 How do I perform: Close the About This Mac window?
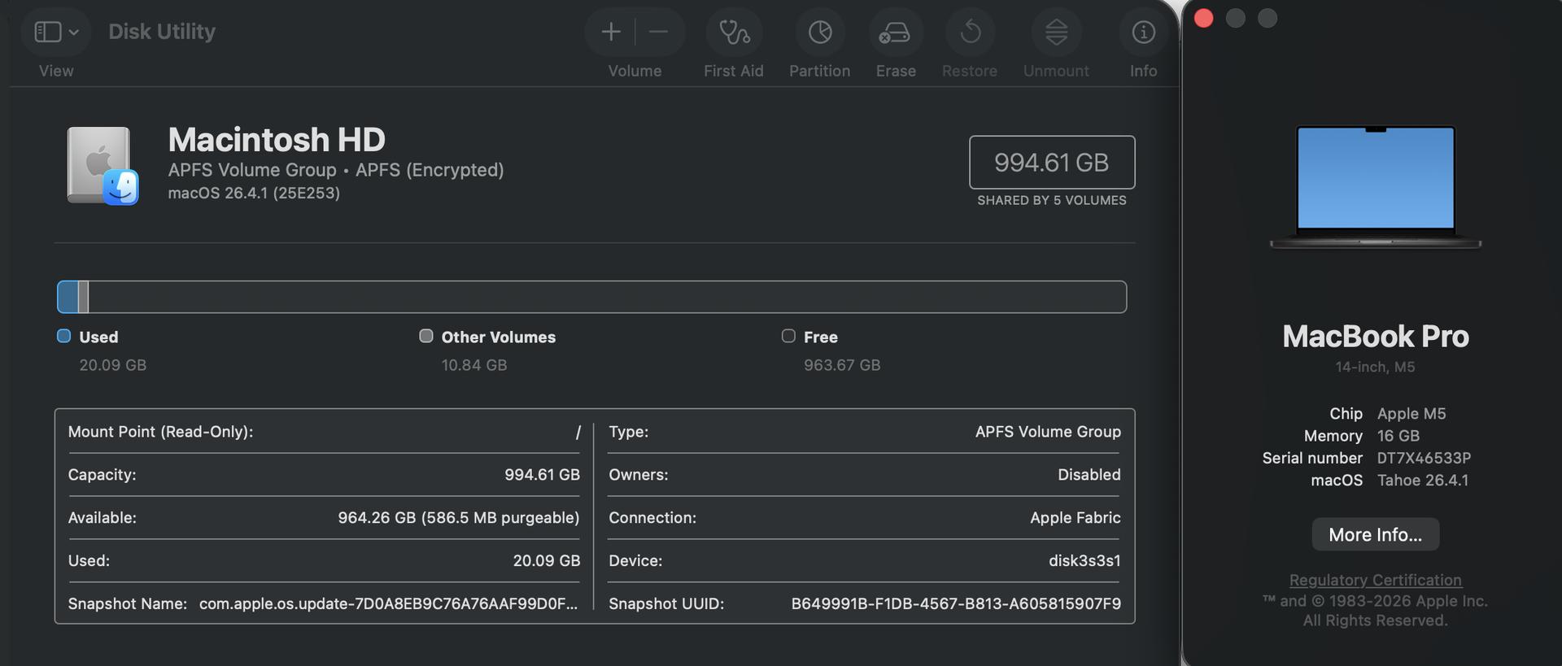pyautogui.click(x=1203, y=18)
